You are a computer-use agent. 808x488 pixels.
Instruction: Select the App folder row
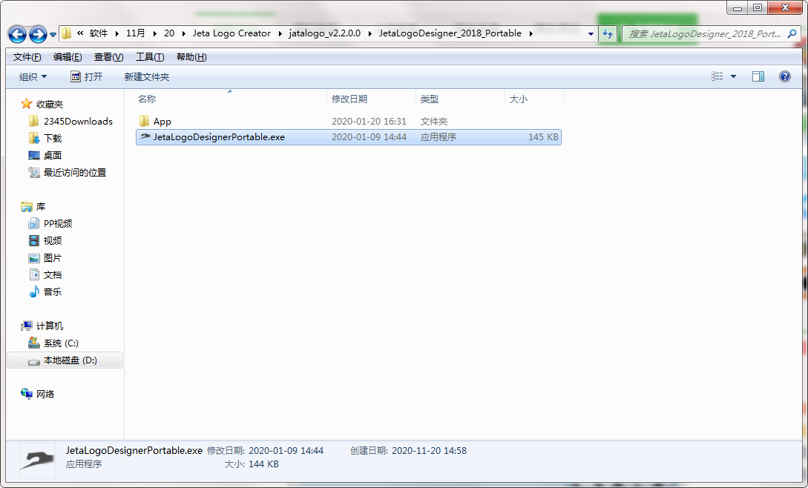[348, 122]
